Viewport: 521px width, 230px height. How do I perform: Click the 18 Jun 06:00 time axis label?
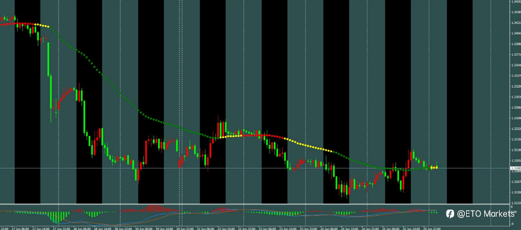coord(83,228)
